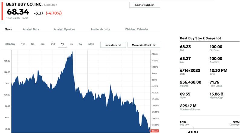The height and width of the screenshot is (133, 242).
Task: Click the date value 6/16/2022
Action: click(190, 70)
